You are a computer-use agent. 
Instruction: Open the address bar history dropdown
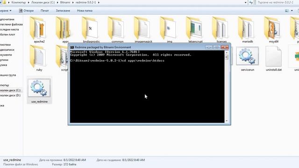(245, 2)
